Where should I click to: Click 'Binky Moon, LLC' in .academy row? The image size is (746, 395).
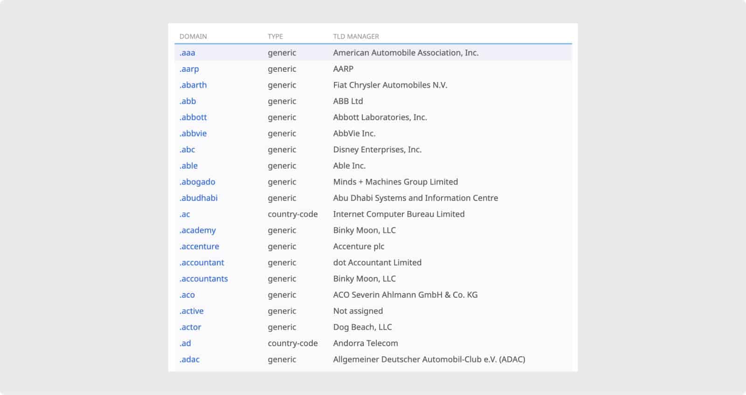pyautogui.click(x=364, y=231)
